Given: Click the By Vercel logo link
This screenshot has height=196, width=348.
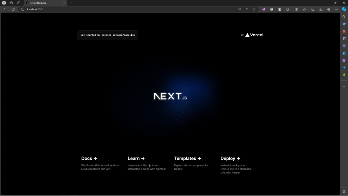Looking at the screenshot, I should 252,35.
